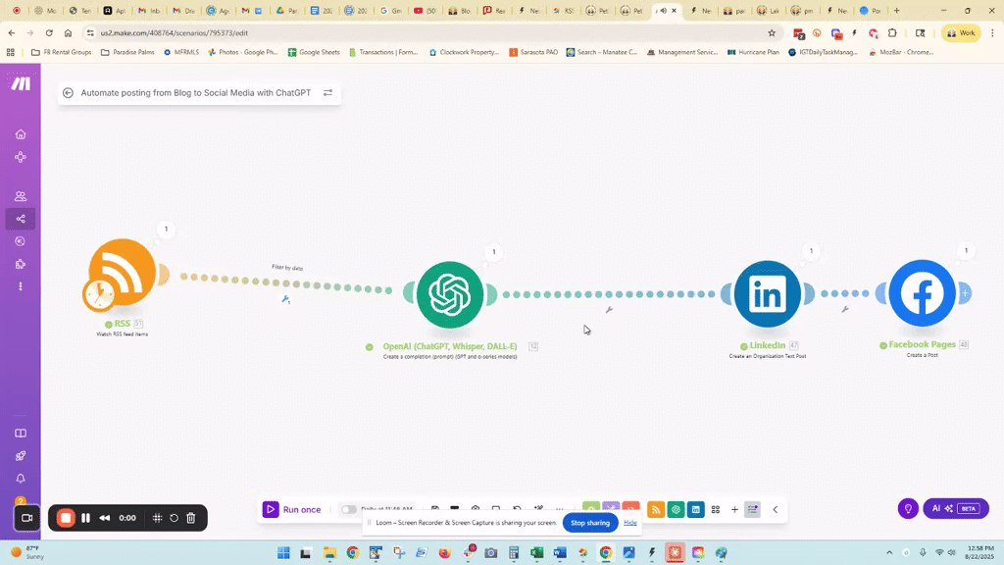Go to Make home in sidebar
1004x565 pixels.
[21, 133]
